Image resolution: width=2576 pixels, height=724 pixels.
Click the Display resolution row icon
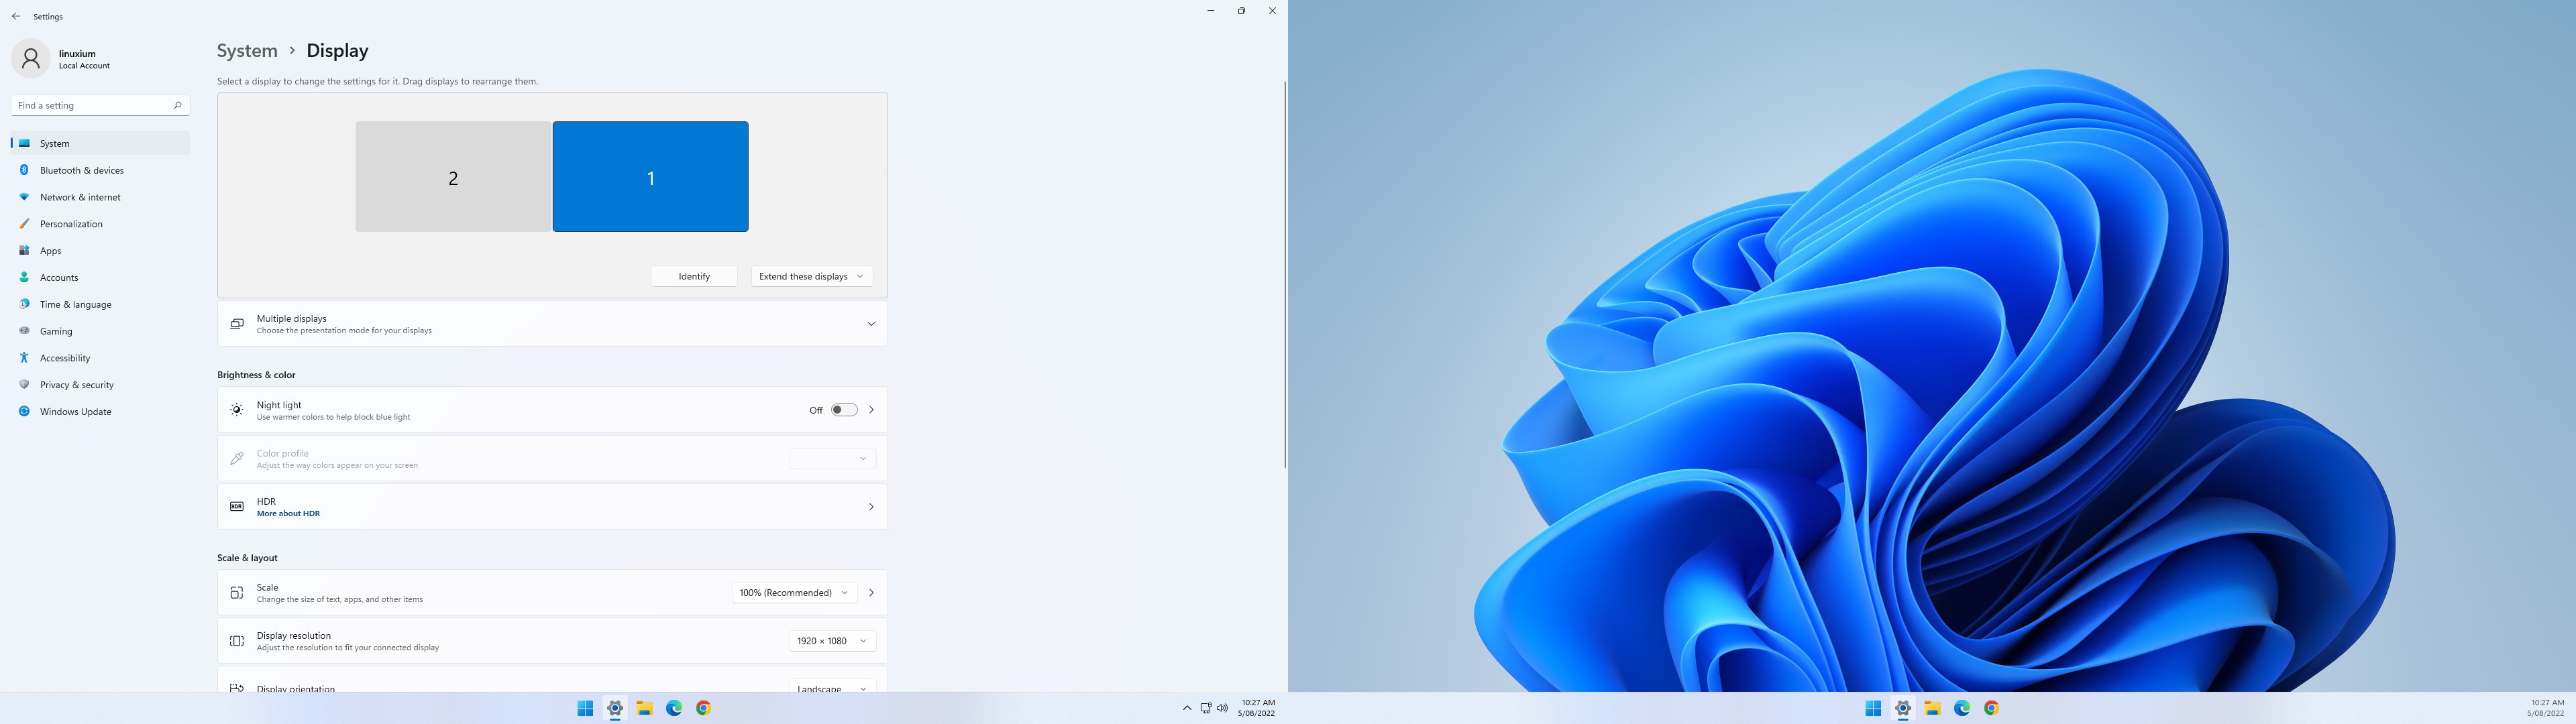pyautogui.click(x=236, y=641)
